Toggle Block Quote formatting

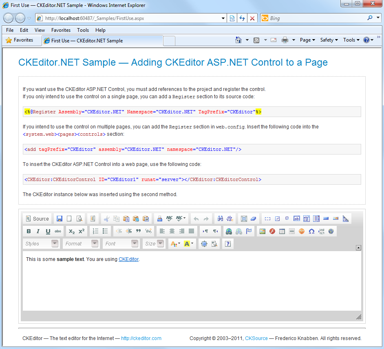138,231
